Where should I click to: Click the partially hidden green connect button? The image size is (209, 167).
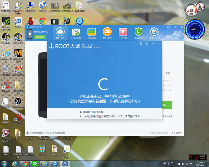point(167,105)
